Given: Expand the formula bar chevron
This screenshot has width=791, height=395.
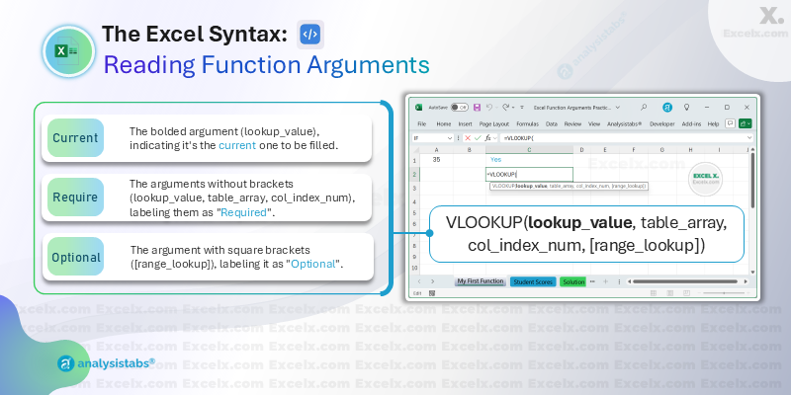Looking at the screenshot, I should click(x=749, y=137).
